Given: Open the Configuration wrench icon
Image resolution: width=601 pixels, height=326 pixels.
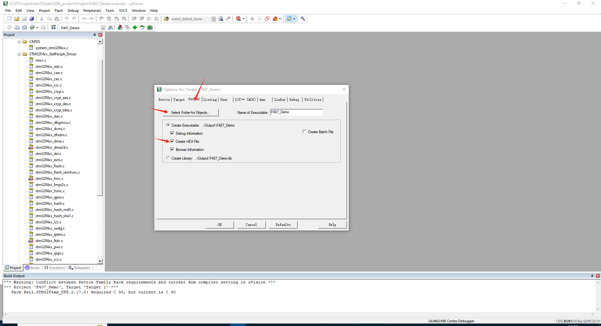Looking at the screenshot, I should click(303, 19).
